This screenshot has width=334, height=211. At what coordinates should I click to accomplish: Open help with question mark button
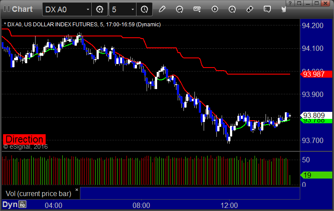tap(291, 3)
